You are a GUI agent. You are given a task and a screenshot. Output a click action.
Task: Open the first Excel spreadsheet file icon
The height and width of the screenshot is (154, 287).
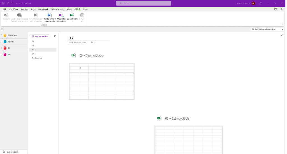point(73,55)
